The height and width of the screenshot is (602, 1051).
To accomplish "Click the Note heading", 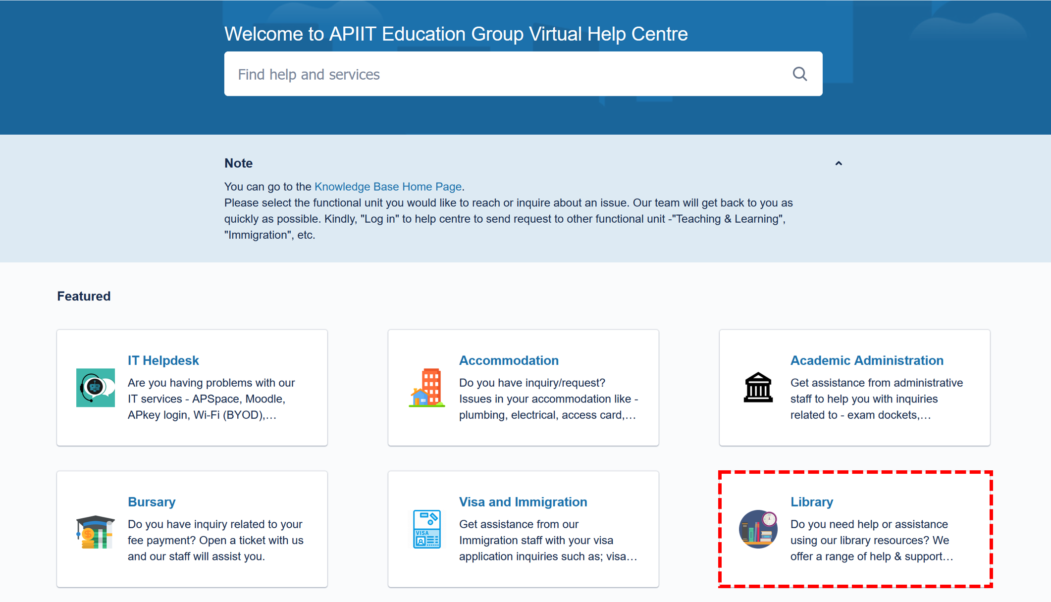I will [238, 163].
